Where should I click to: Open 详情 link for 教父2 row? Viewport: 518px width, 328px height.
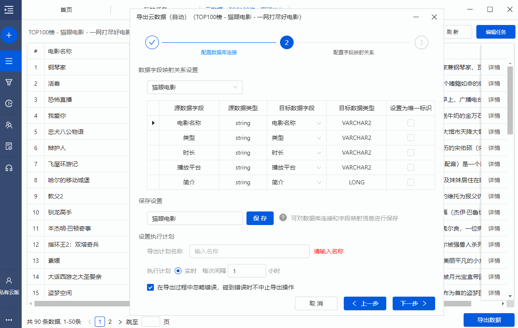494,196
